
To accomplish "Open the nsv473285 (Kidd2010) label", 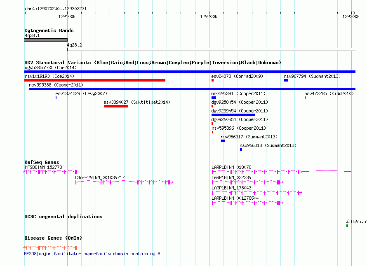I will 329,93.
